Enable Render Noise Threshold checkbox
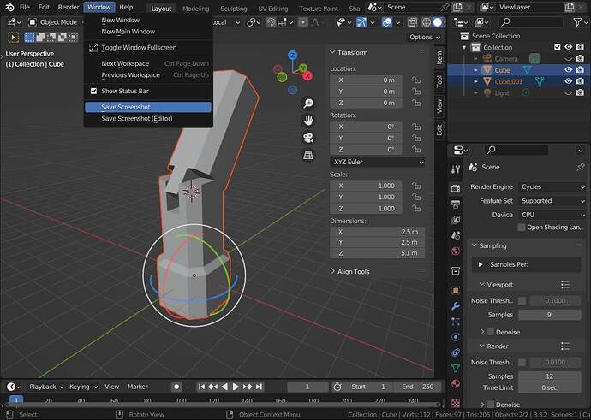Viewport: 591px width, 420px height. 522,363
